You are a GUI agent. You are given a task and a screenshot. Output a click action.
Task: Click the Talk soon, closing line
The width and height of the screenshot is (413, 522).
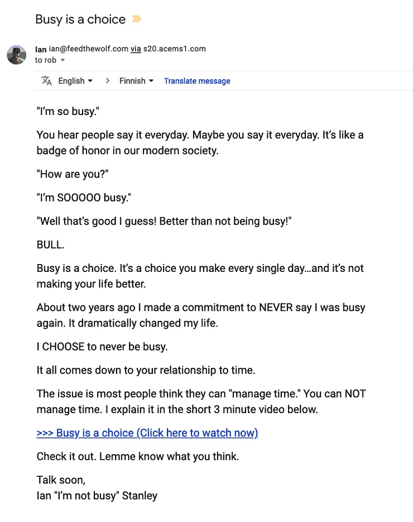[61, 480]
